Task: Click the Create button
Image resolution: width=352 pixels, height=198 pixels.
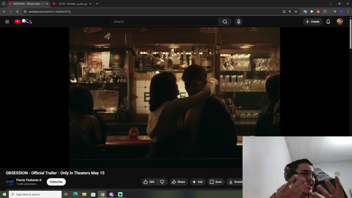Action: 313,21
